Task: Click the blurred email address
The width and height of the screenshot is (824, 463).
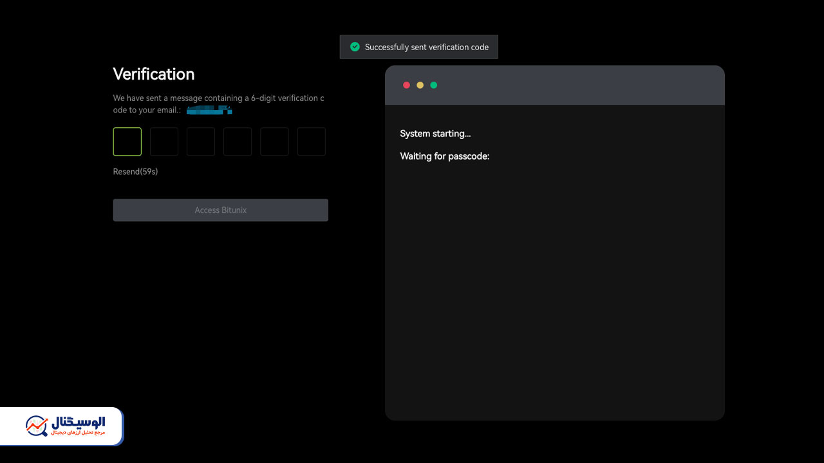Action: [209, 110]
